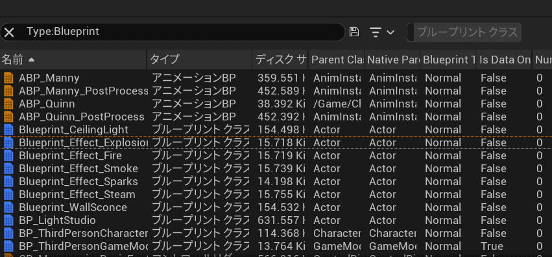Click the Native Parent Class column header
This screenshot has width=552, height=257.
(392, 60)
